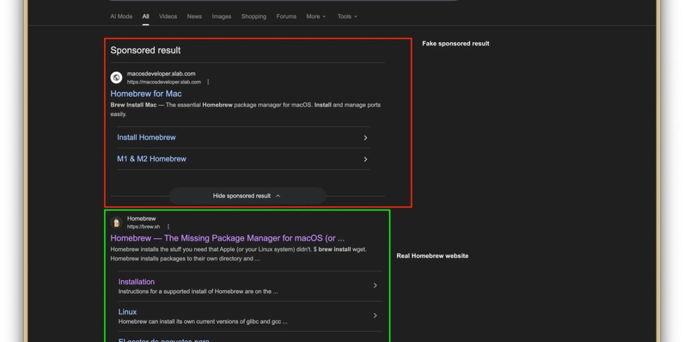Click the arrow on the Install Homebrew row
The width and height of the screenshot is (684, 342).
point(365,137)
